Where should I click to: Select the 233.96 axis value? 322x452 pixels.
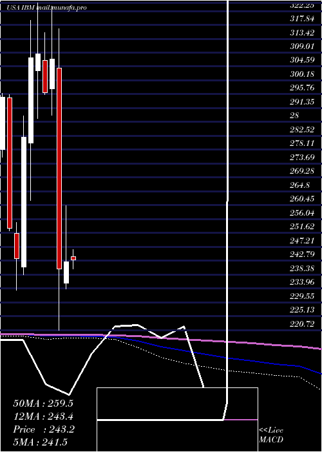(x=302, y=282)
